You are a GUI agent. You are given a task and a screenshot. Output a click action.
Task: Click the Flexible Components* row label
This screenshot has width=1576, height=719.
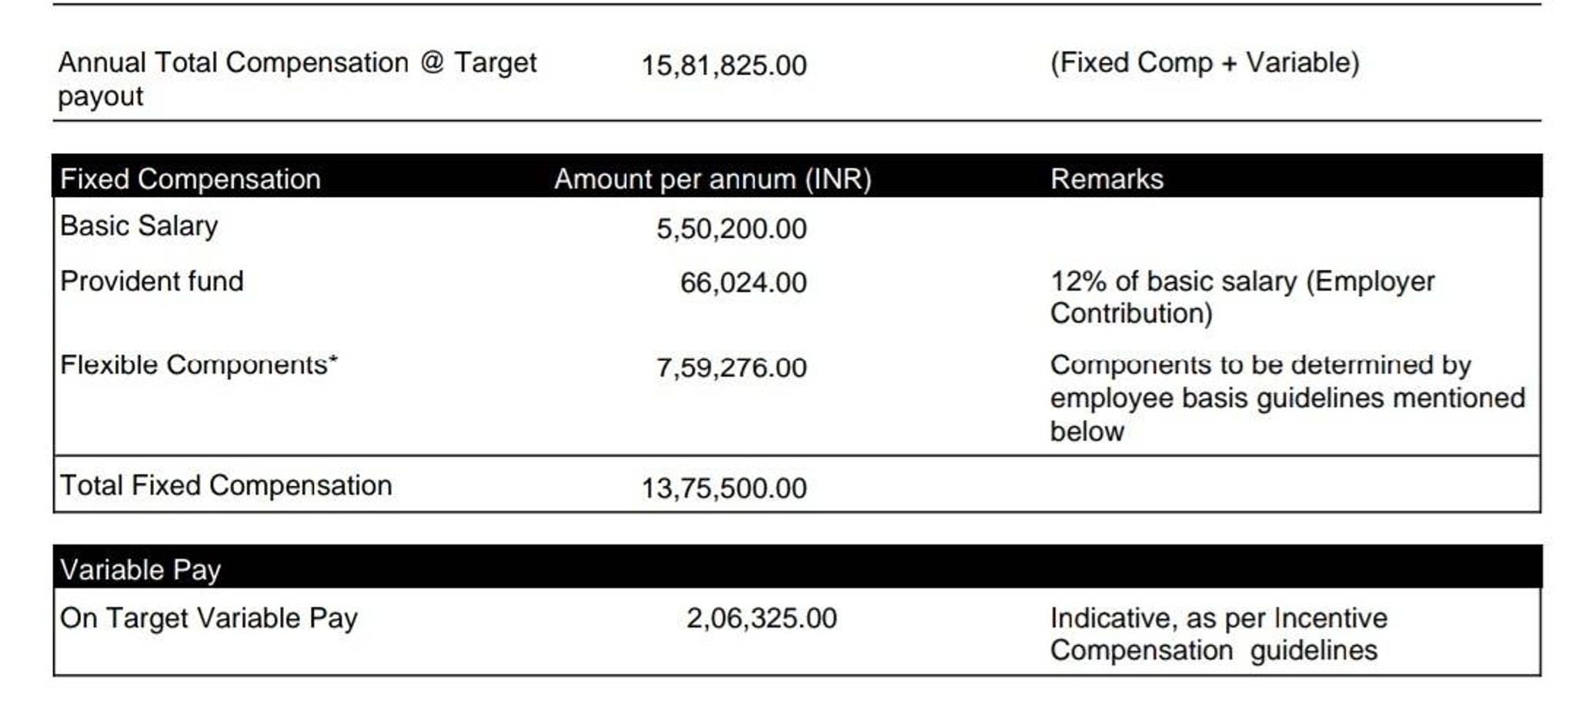199,364
